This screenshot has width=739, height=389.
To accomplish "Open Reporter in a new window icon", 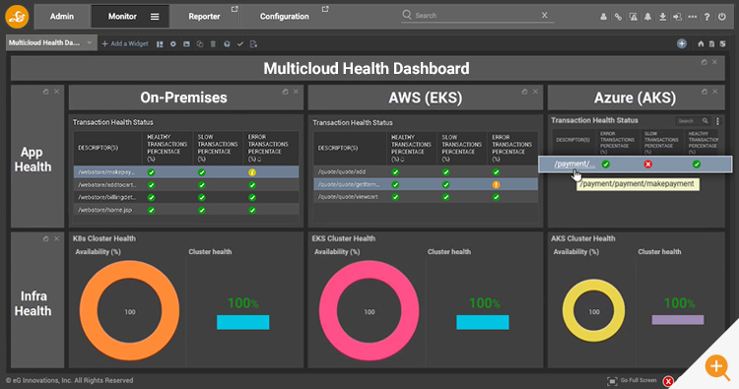I will coord(235,9).
